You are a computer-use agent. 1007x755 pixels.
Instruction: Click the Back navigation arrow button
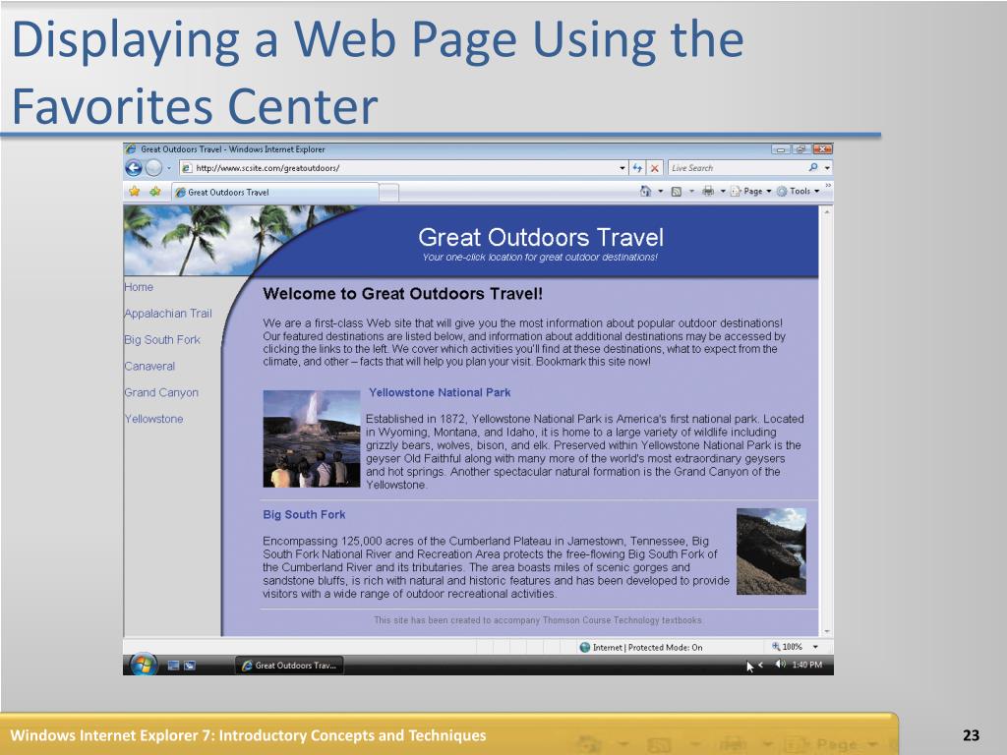[134, 168]
